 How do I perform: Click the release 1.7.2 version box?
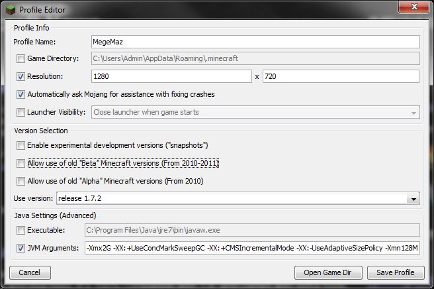point(238,198)
